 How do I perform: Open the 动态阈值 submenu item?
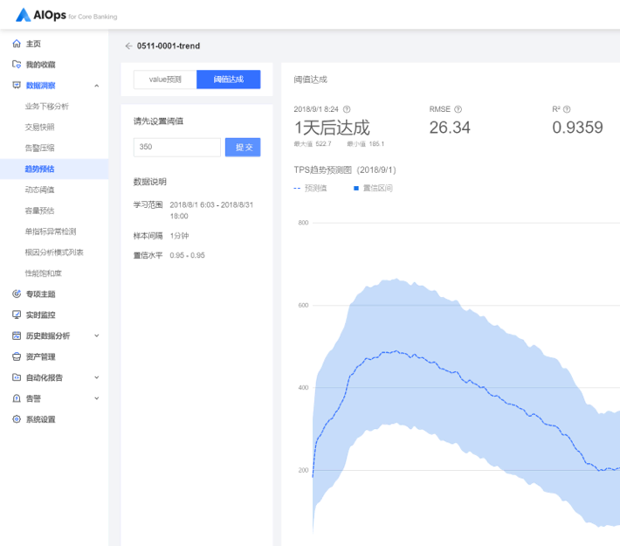tap(39, 190)
